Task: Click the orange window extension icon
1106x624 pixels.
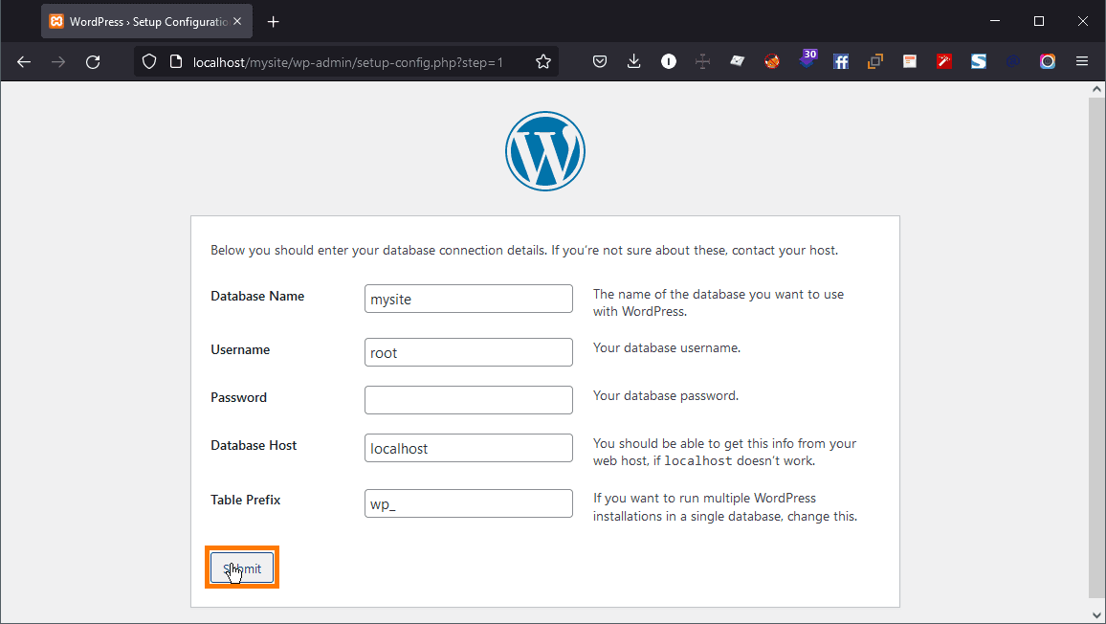Action: tap(910, 62)
